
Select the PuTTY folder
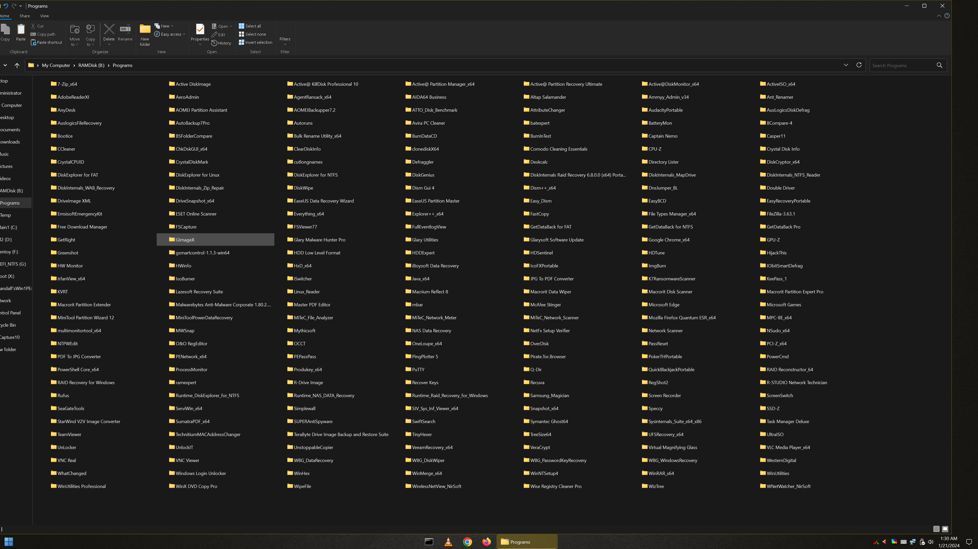pyautogui.click(x=414, y=369)
